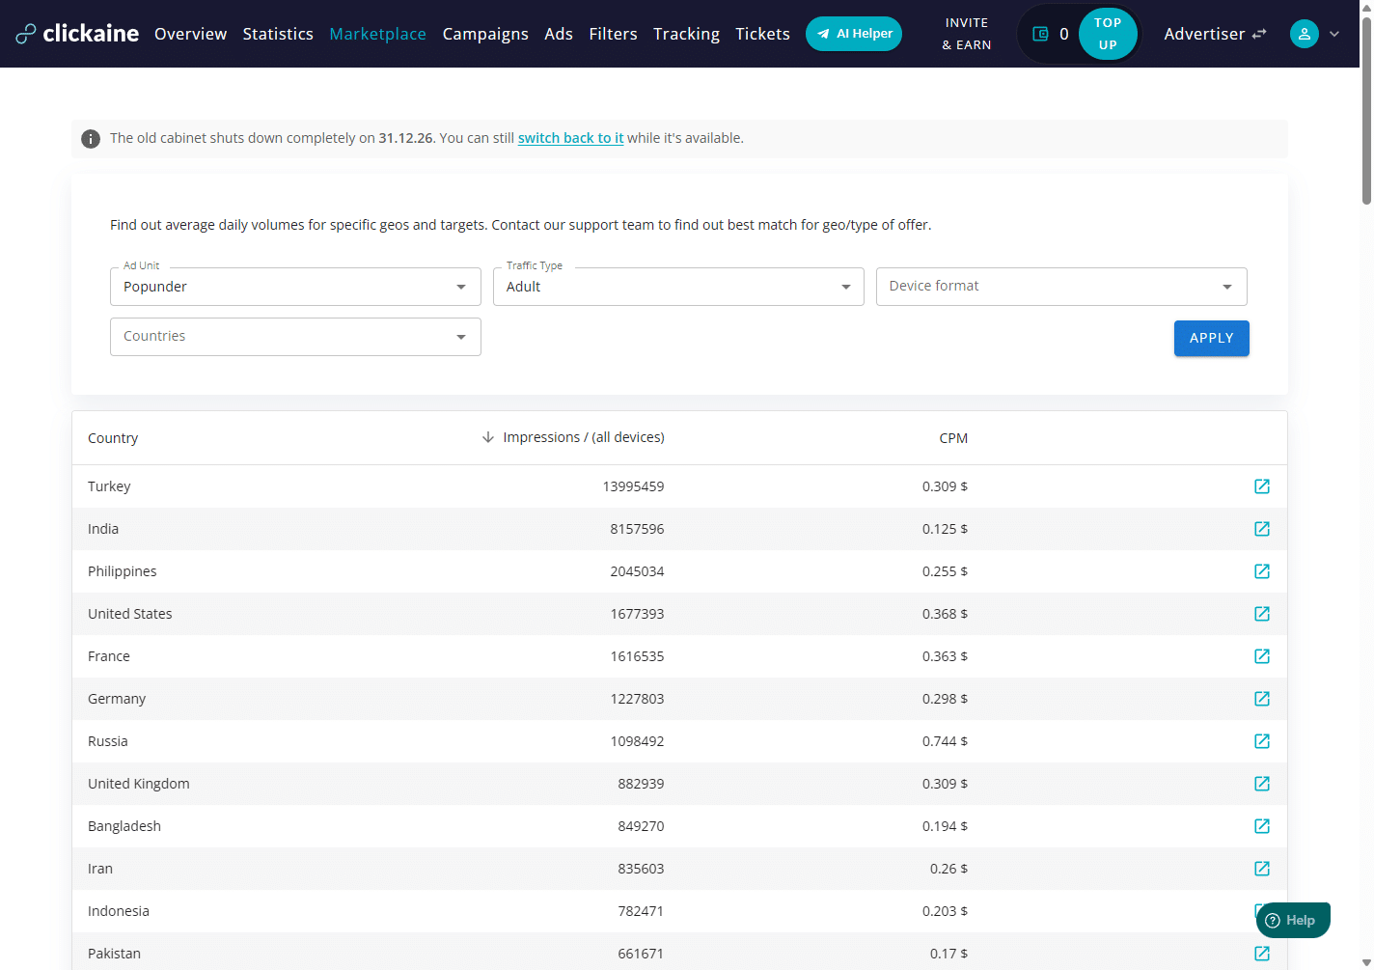Go to the Tracking menu item
The width and height of the screenshot is (1374, 970).
click(x=686, y=34)
